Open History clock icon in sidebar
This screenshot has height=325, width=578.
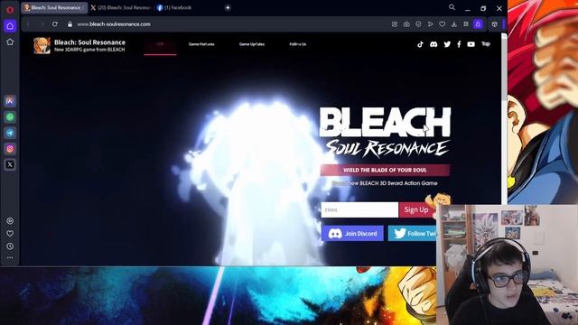tap(10, 246)
